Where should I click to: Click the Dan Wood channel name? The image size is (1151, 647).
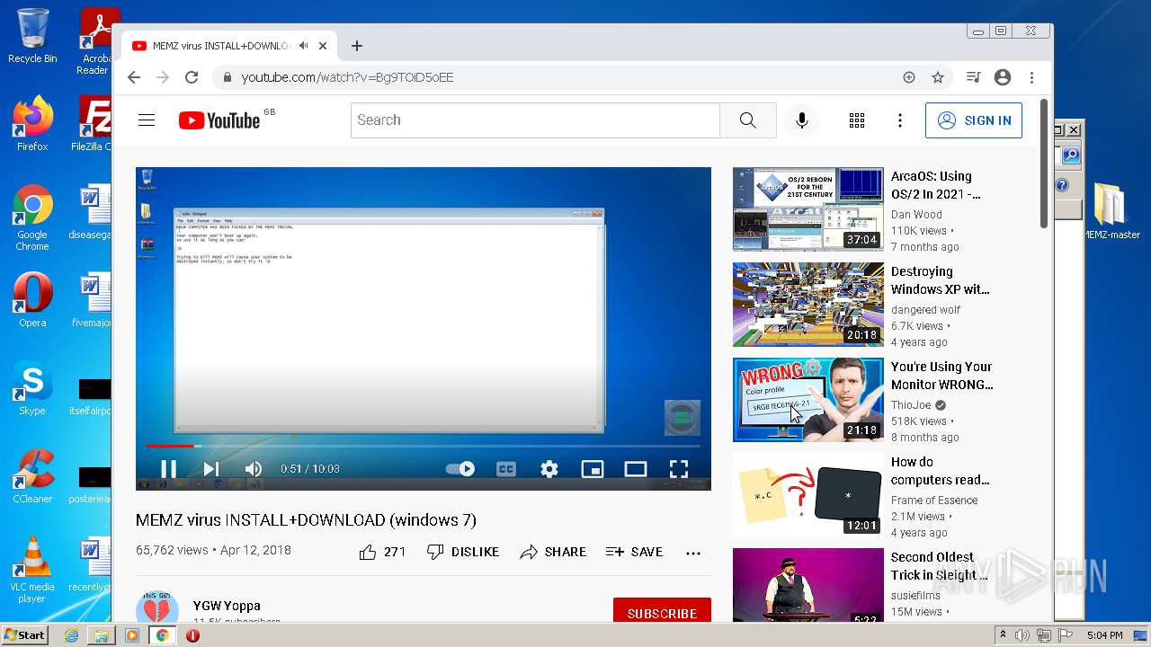pyautogui.click(x=916, y=215)
